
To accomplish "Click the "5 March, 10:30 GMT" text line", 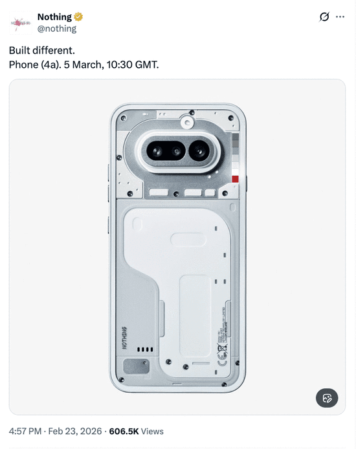I will (x=111, y=65).
